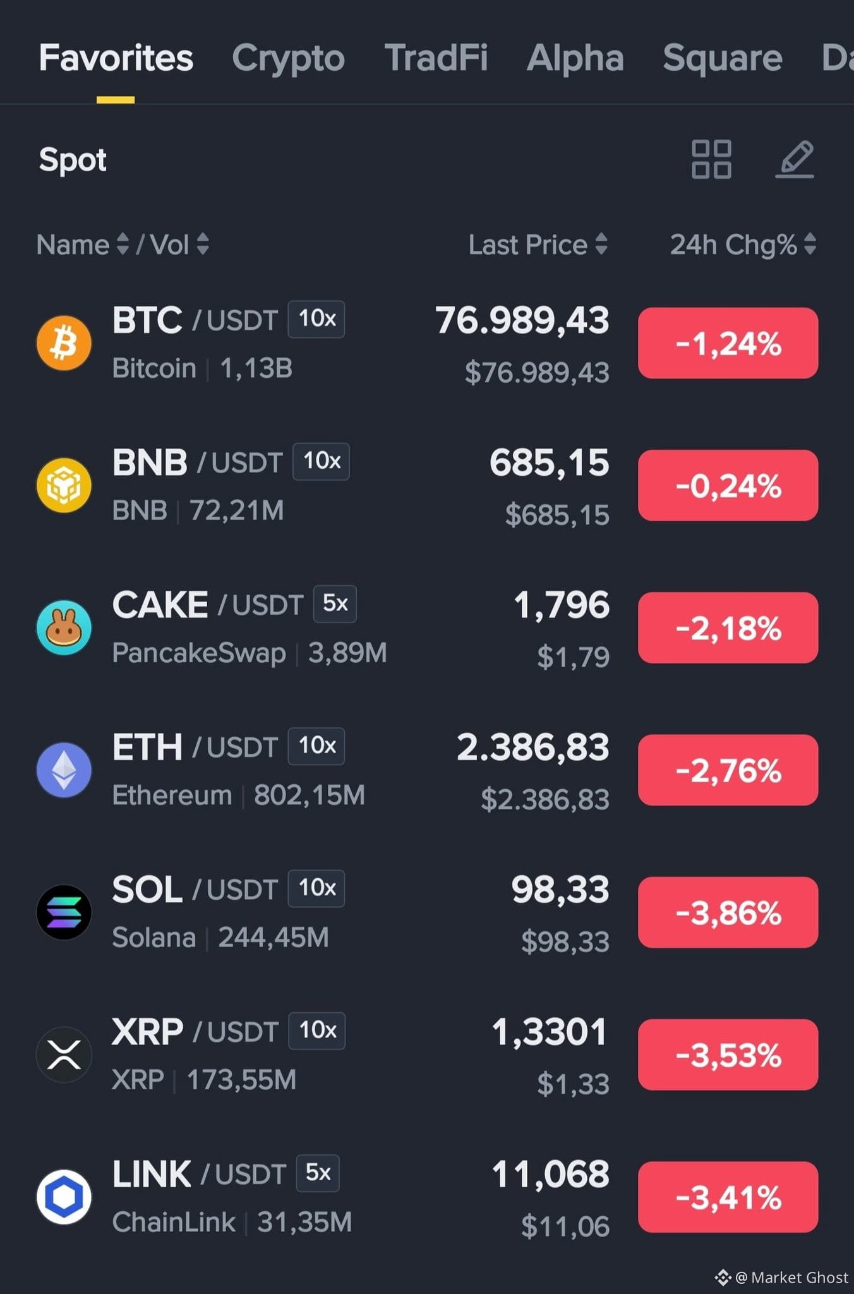The height and width of the screenshot is (1294, 854).
Task: Open the TradFi tab
Action: [x=436, y=58]
